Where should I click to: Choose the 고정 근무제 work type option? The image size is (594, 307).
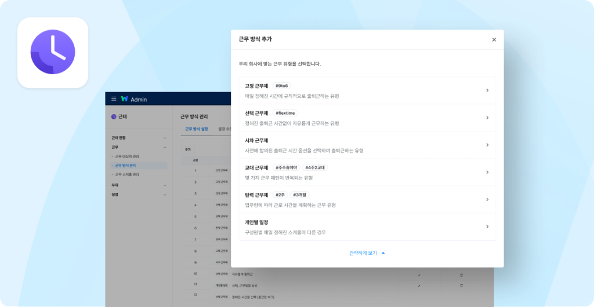(367, 90)
